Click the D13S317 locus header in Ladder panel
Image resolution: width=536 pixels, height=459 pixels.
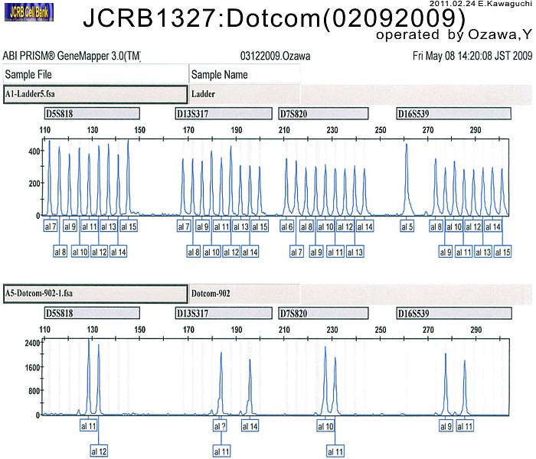coord(224,113)
